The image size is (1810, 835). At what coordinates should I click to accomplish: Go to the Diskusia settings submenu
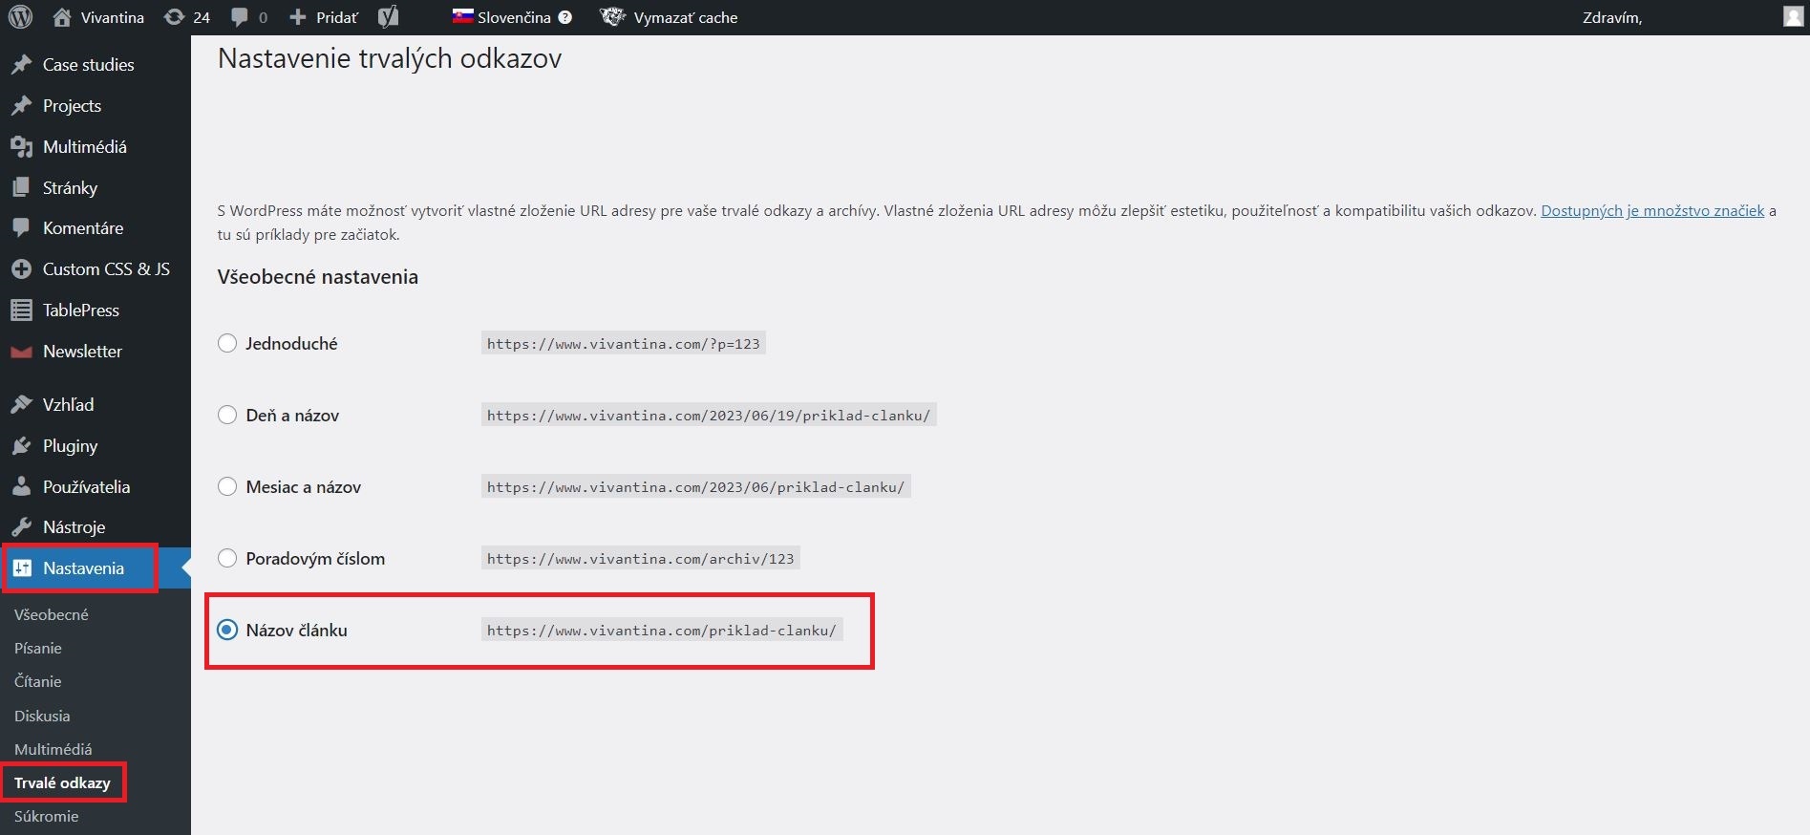coord(42,716)
